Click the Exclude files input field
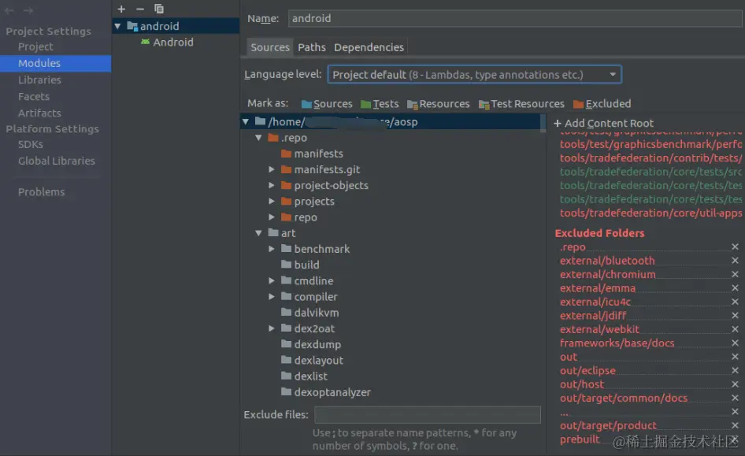Image resolution: width=745 pixels, height=456 pixels. (x=427, y=415)
